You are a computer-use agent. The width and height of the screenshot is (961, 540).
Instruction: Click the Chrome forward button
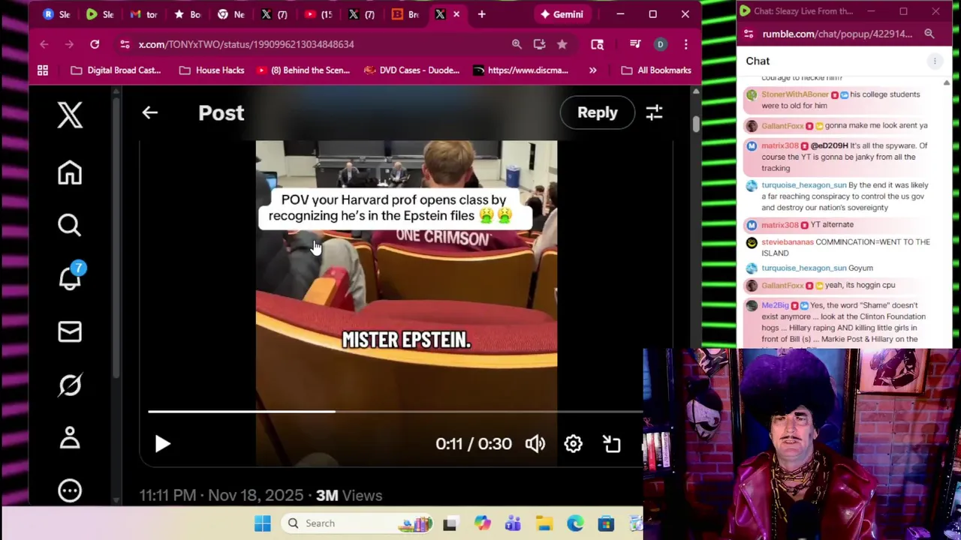click(69, 44)
